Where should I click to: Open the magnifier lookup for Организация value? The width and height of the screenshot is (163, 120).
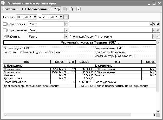pyautogui.click(x=158, y=24)
